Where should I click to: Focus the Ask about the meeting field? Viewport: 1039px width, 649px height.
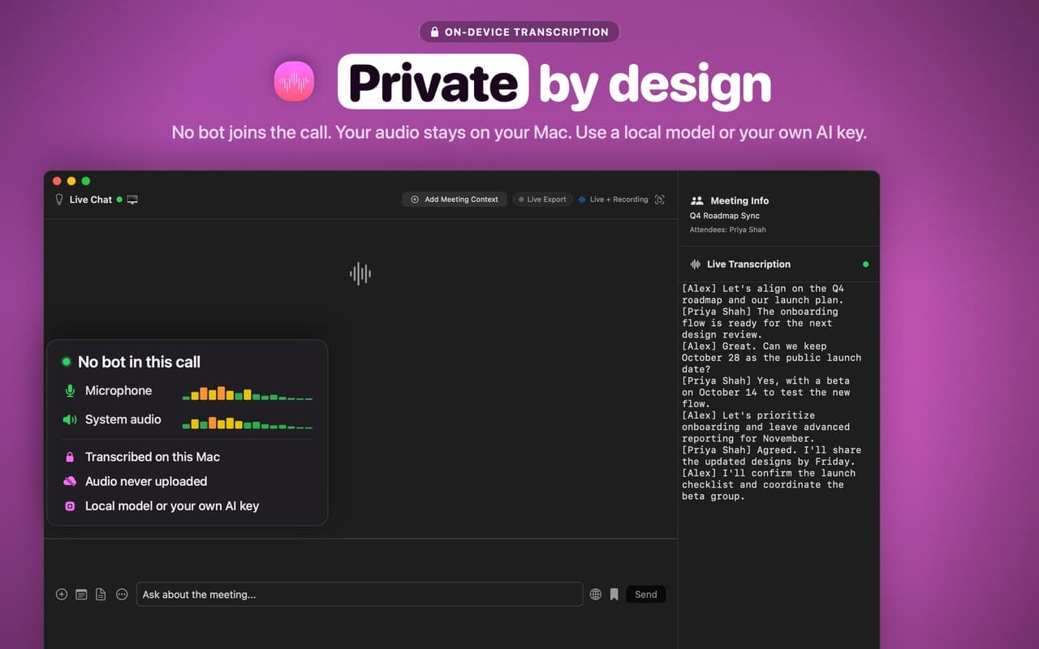click(360, 595)
